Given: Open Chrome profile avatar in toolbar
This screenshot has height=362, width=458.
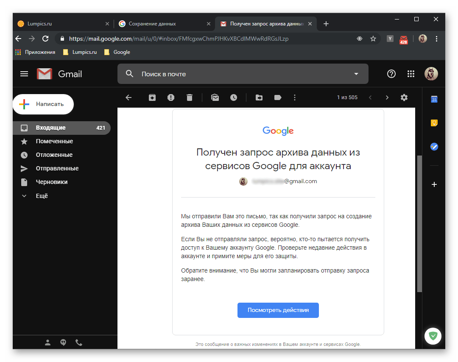Looking at the screenshot, I should [423, 39].
